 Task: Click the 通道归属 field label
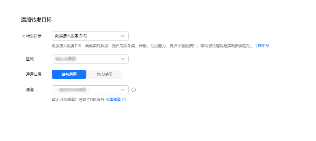point(34,74)
